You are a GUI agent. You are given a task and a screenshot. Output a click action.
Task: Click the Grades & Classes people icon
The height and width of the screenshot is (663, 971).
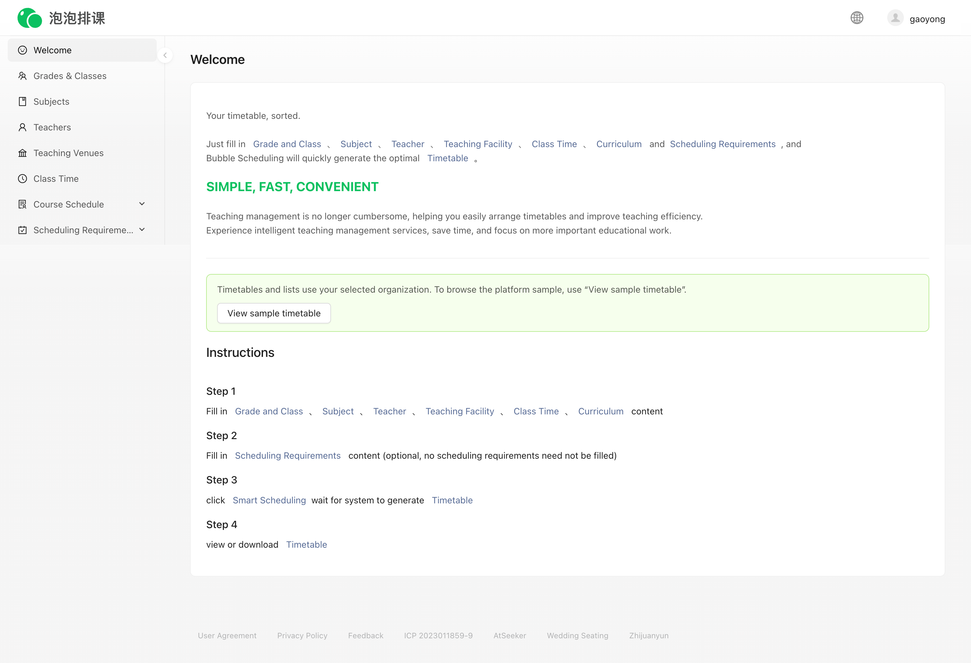tap(22, 76)
